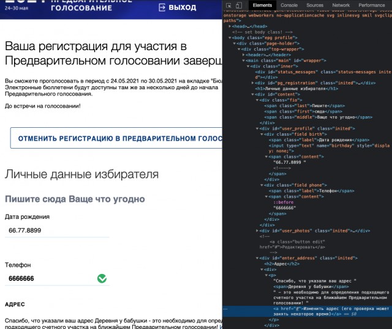Screen dimensions: 392x329
Task: Expand the header element node
Action: click(x=243, y=54)
